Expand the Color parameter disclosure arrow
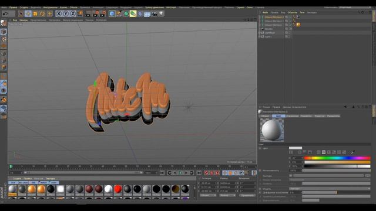 (x=260, y=148)
